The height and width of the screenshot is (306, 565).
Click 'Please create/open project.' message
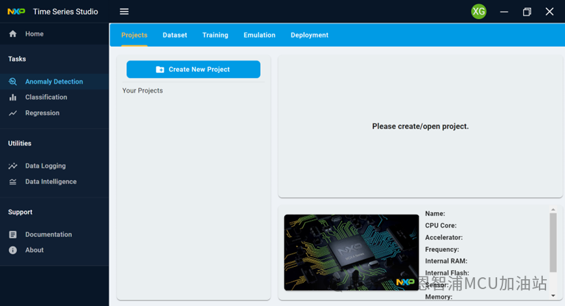tap(420, 127)
